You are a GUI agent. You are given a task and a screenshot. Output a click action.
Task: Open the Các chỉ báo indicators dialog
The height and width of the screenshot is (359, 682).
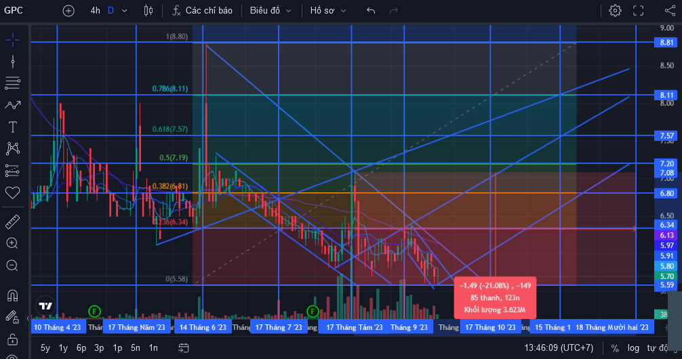coord(202,10)
